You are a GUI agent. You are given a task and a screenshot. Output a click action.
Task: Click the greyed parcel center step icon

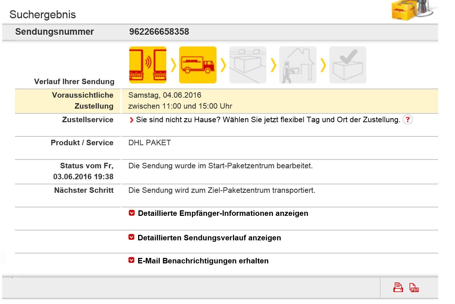[248, 65]
